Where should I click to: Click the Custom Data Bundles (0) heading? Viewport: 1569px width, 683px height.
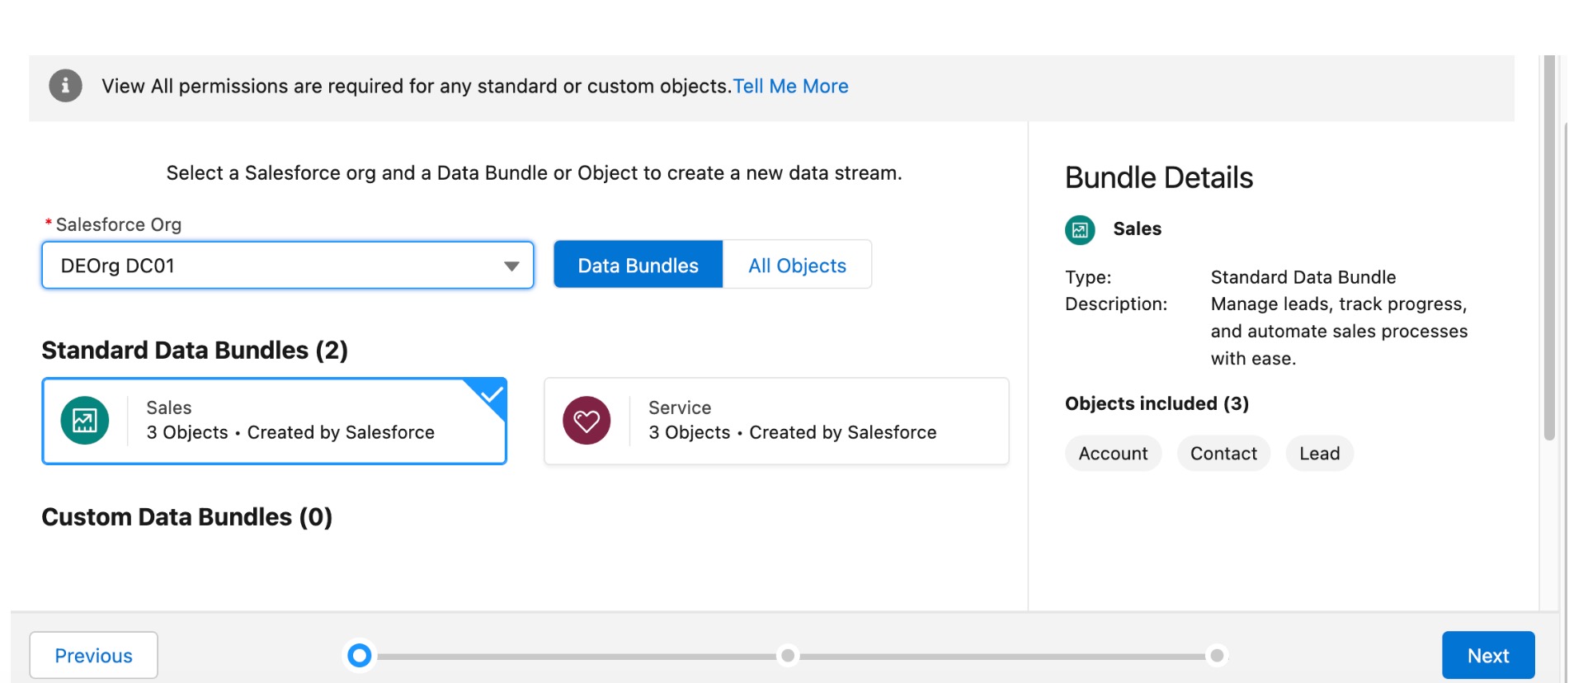click(x=187, y=517)
